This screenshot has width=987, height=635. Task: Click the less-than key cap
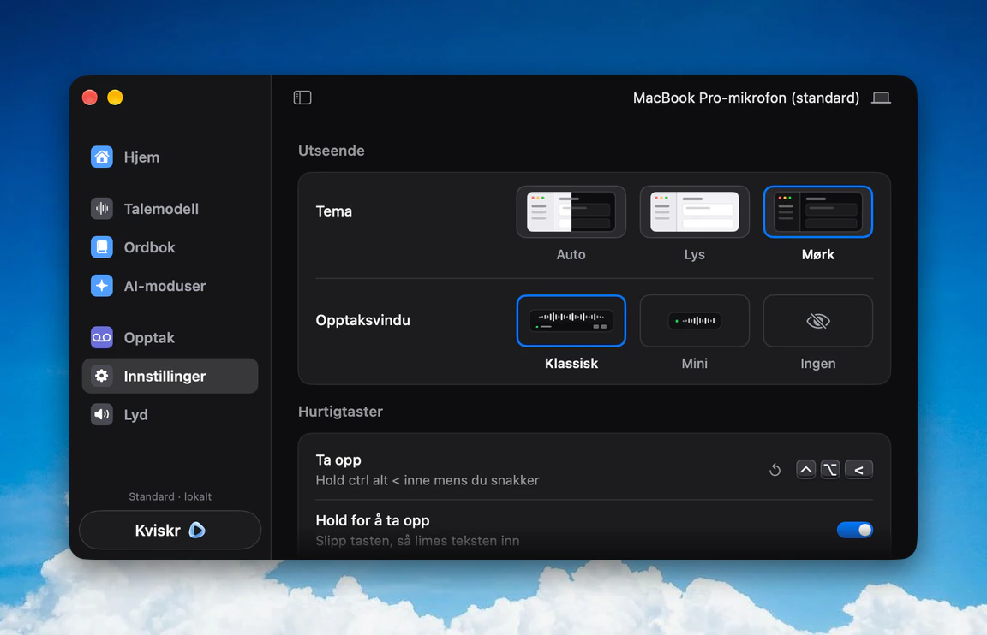click(858, 470)
